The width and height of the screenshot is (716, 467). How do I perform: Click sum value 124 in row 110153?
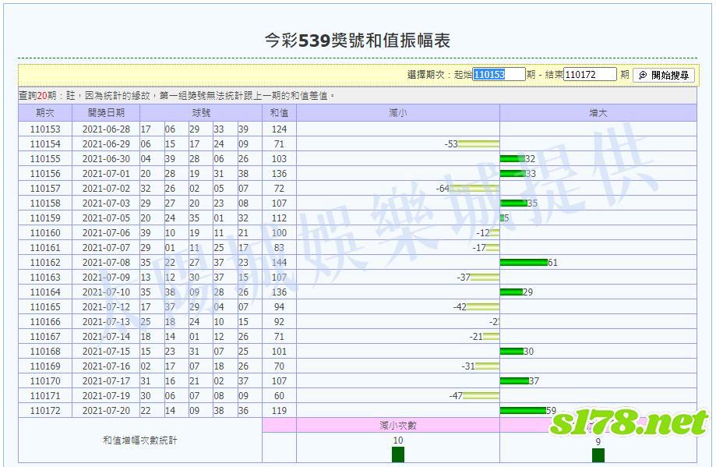point(279,129)
